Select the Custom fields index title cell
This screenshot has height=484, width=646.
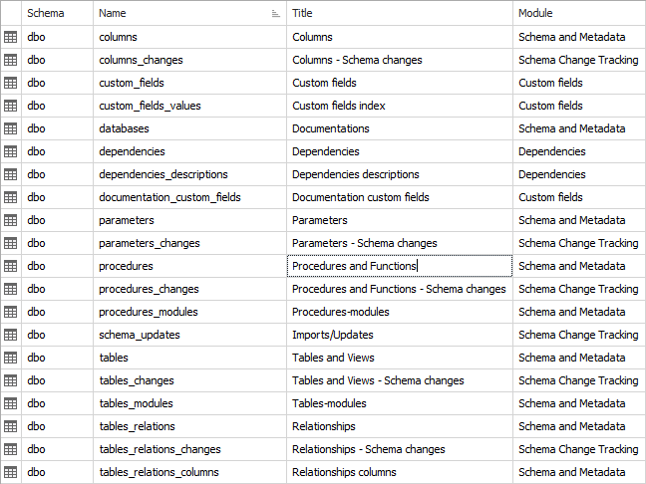[339, 106]
